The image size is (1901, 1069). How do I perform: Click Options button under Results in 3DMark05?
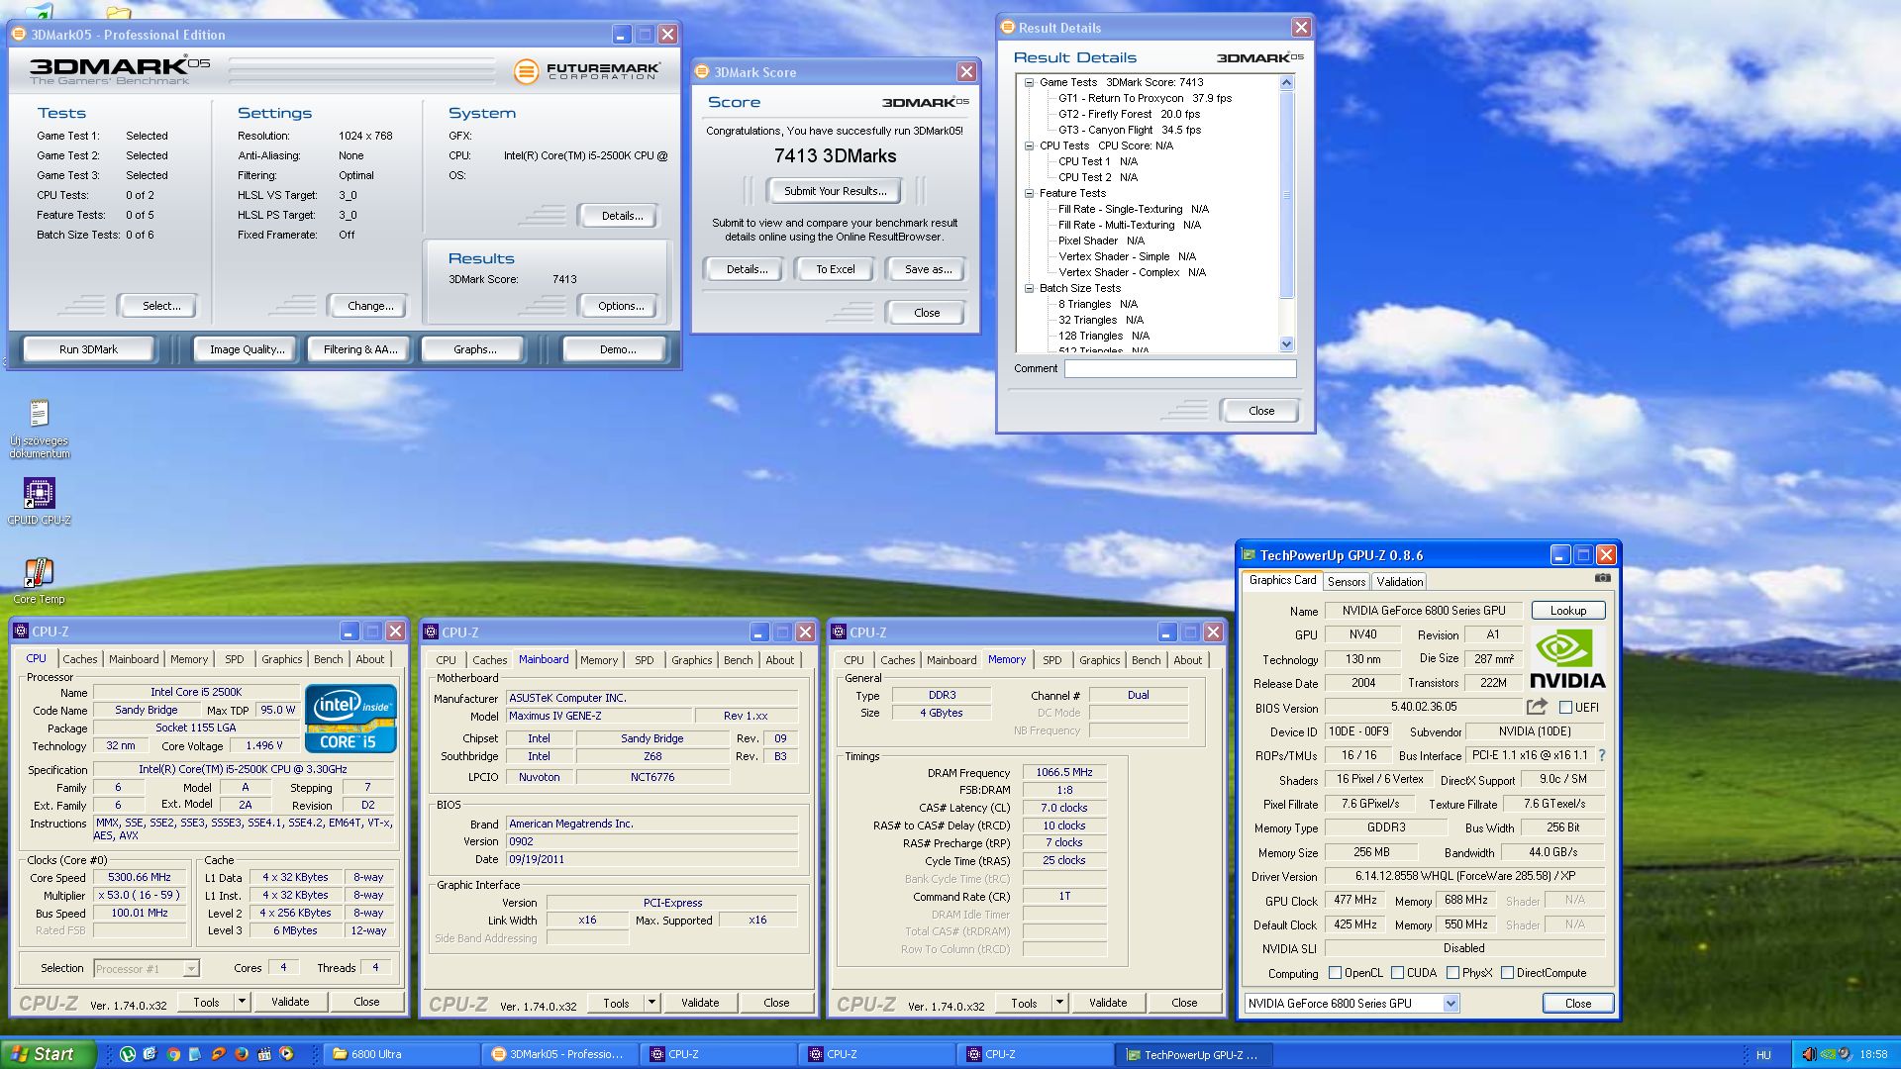click(x=620, y=306)
